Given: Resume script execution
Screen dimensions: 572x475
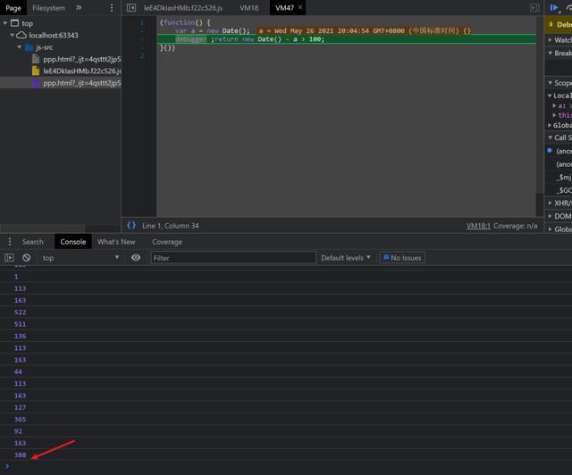Looking at the screenshot, I should (x=555, y=8).
